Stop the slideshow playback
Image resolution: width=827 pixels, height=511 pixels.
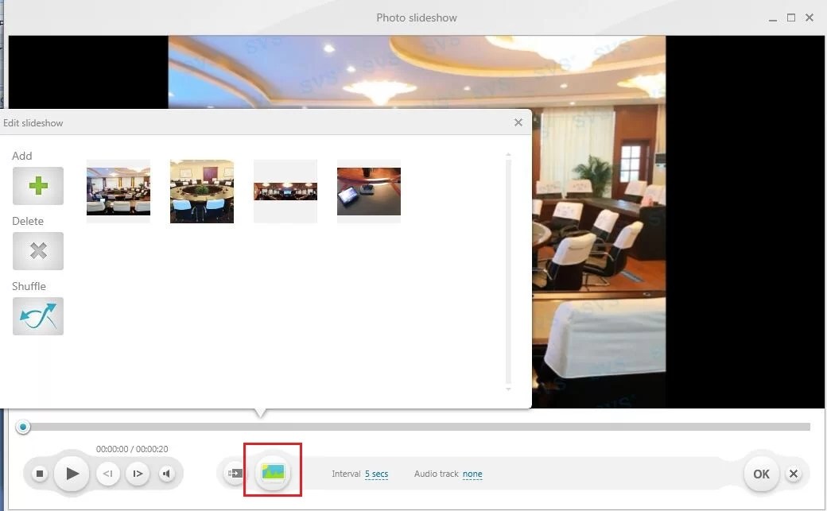[39, 473]
